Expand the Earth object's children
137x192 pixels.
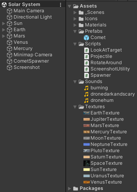(4, 30)
